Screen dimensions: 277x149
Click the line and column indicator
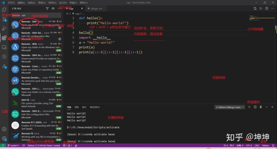pyautogui.click(x=229, y=146)
